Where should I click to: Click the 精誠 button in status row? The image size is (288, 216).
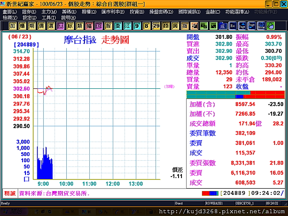click(x=10, y=193)
